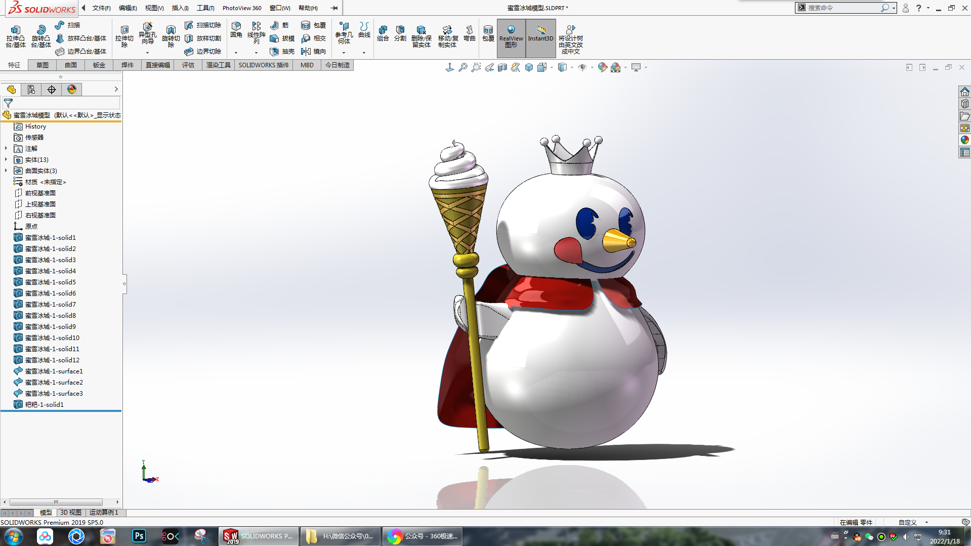Open the 插入(I) menu
The width and height of the screenshot is (971, 546).
click(180, 8)
